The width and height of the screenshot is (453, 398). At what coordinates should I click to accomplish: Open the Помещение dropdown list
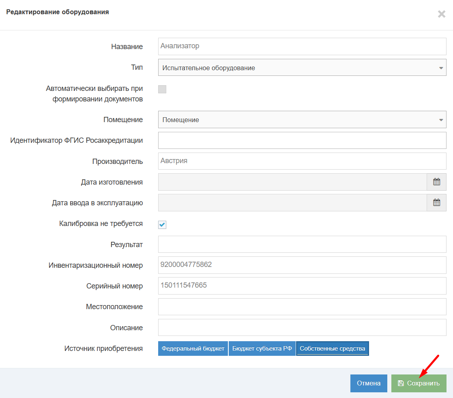(x=302, y=120)
